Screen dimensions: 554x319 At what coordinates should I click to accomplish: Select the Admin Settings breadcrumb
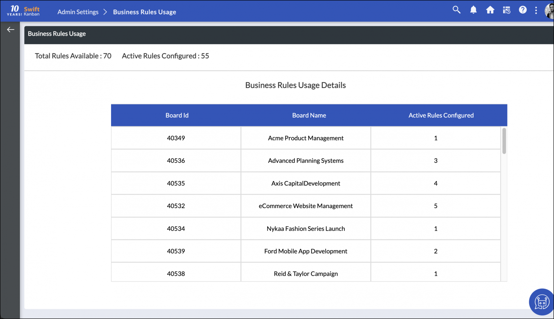pos(78,12)
